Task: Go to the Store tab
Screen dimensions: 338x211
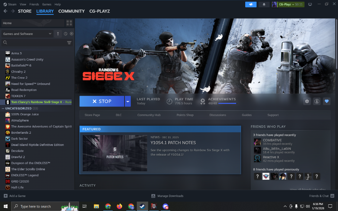Action: pyautogui.click(x=25, y=11)
